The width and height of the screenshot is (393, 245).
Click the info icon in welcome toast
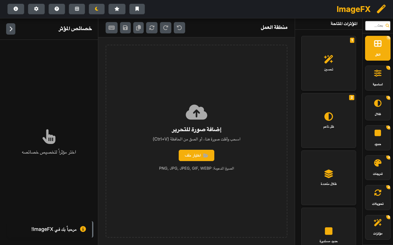click(83, 229)
